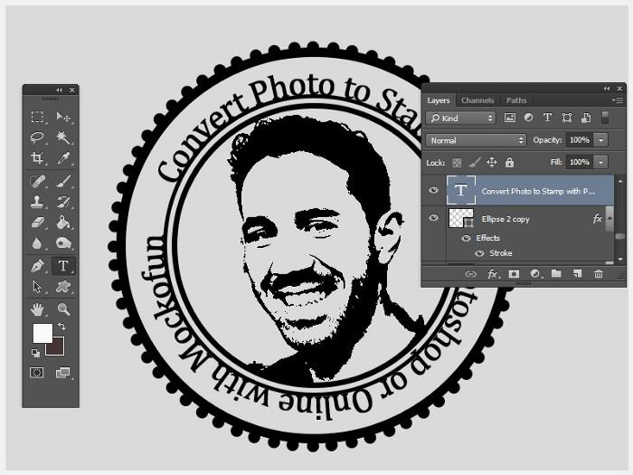Switch to the Paths tab
The image size is (633, 475).
point(516,100)
